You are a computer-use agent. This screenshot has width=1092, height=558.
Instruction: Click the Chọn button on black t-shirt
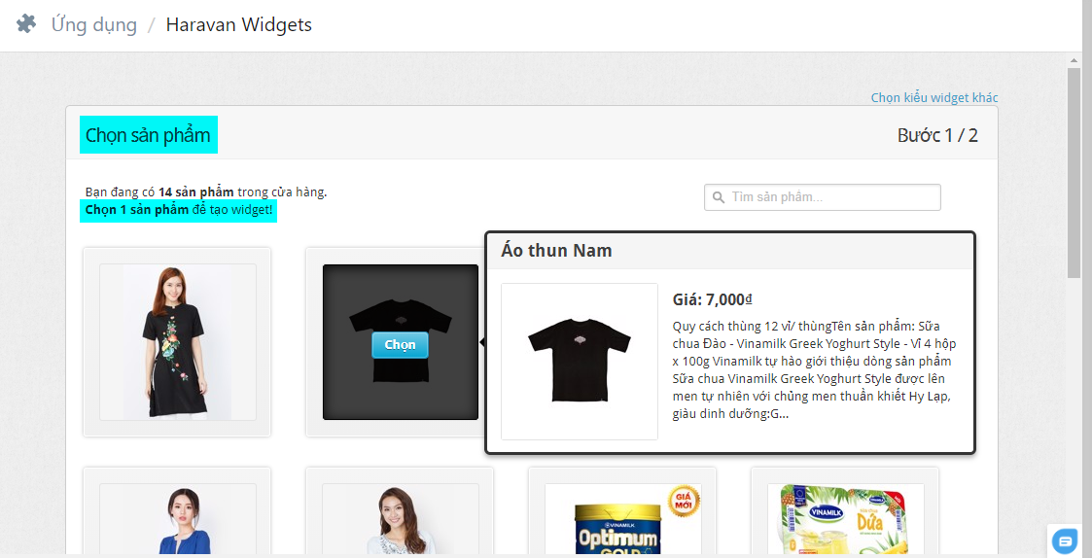pyautogui.click(x=400, y=345)
